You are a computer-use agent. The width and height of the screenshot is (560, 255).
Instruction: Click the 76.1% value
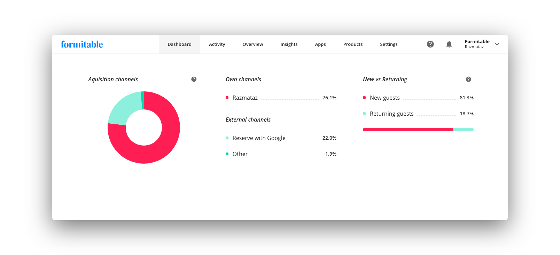329,98
